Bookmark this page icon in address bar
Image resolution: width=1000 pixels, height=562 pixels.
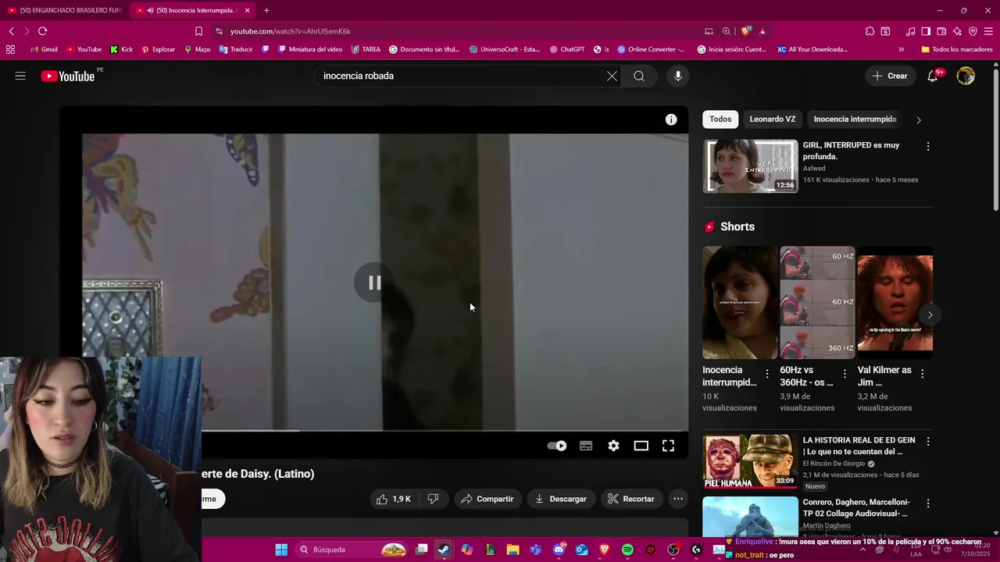(198, 31)
